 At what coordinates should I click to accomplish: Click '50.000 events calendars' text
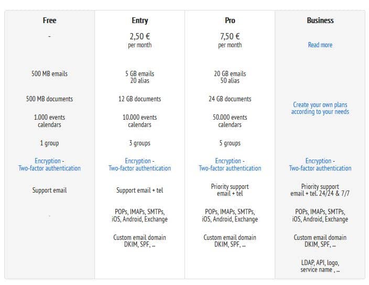(230, 121)
